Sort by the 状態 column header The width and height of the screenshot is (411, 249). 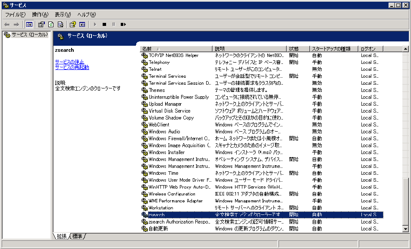click(x=298, y=49)
